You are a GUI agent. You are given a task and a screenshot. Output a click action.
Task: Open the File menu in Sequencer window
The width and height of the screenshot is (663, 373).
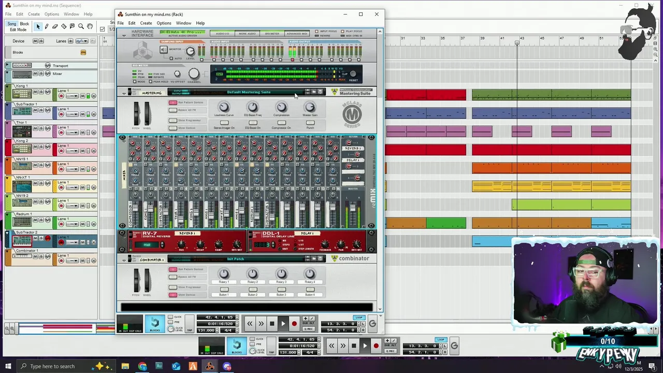pyautogui.click(x=8, y=14)
